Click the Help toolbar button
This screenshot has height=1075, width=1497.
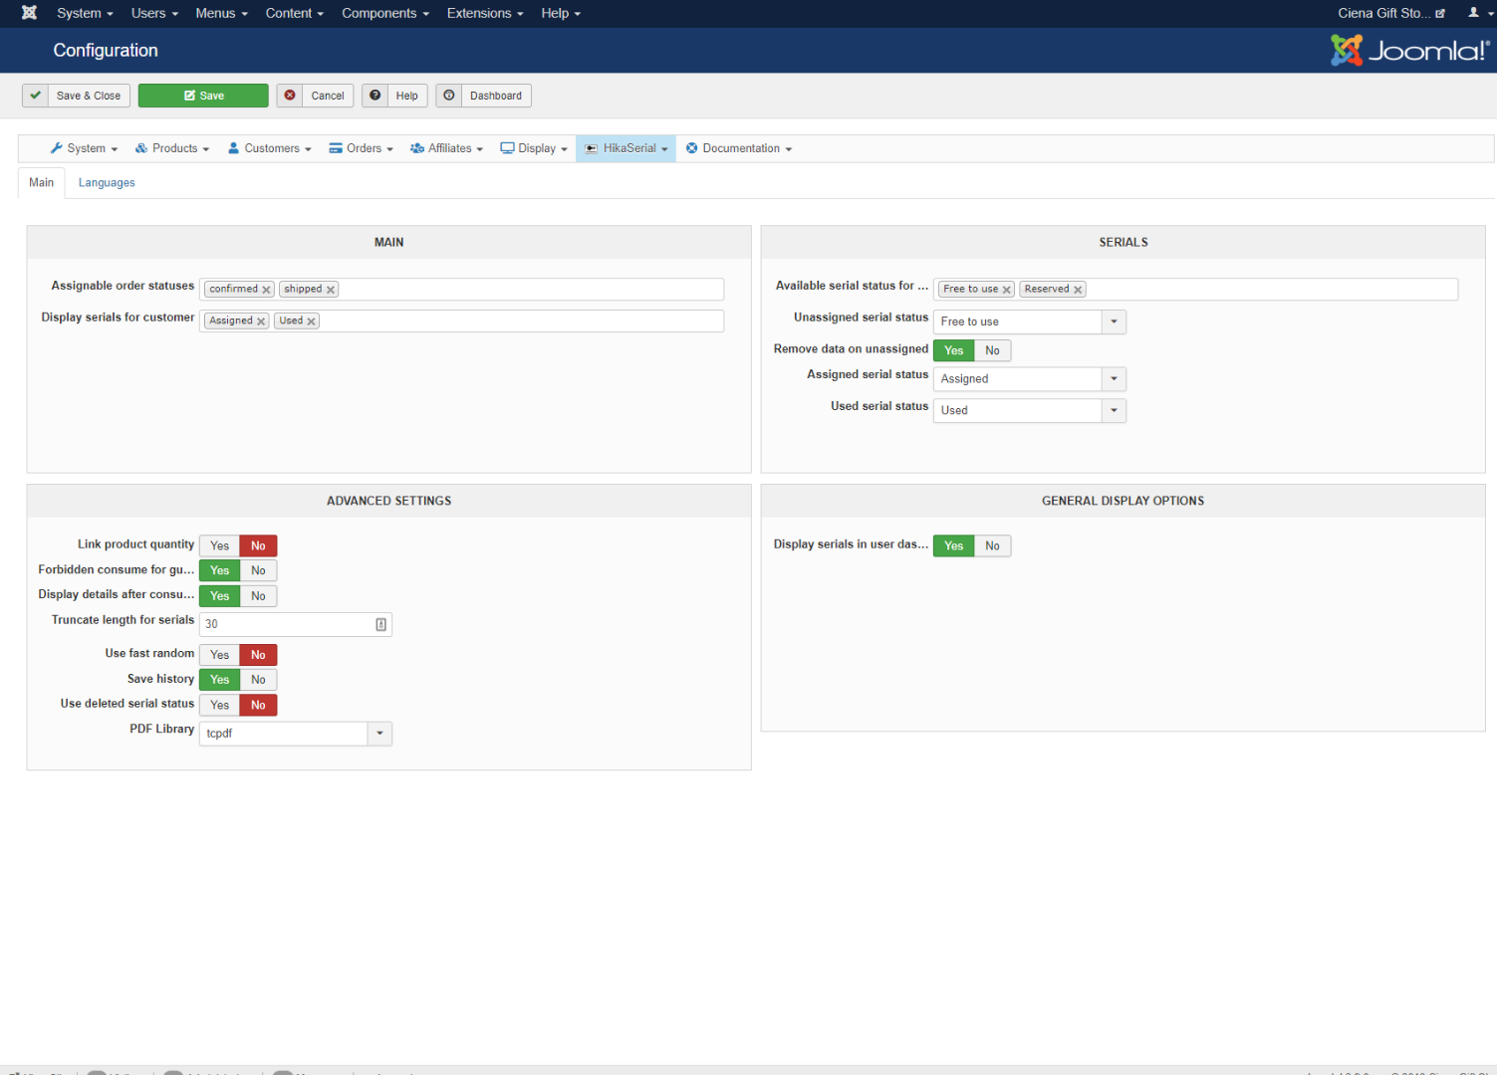pyautogui.click(x=394, y=96)
